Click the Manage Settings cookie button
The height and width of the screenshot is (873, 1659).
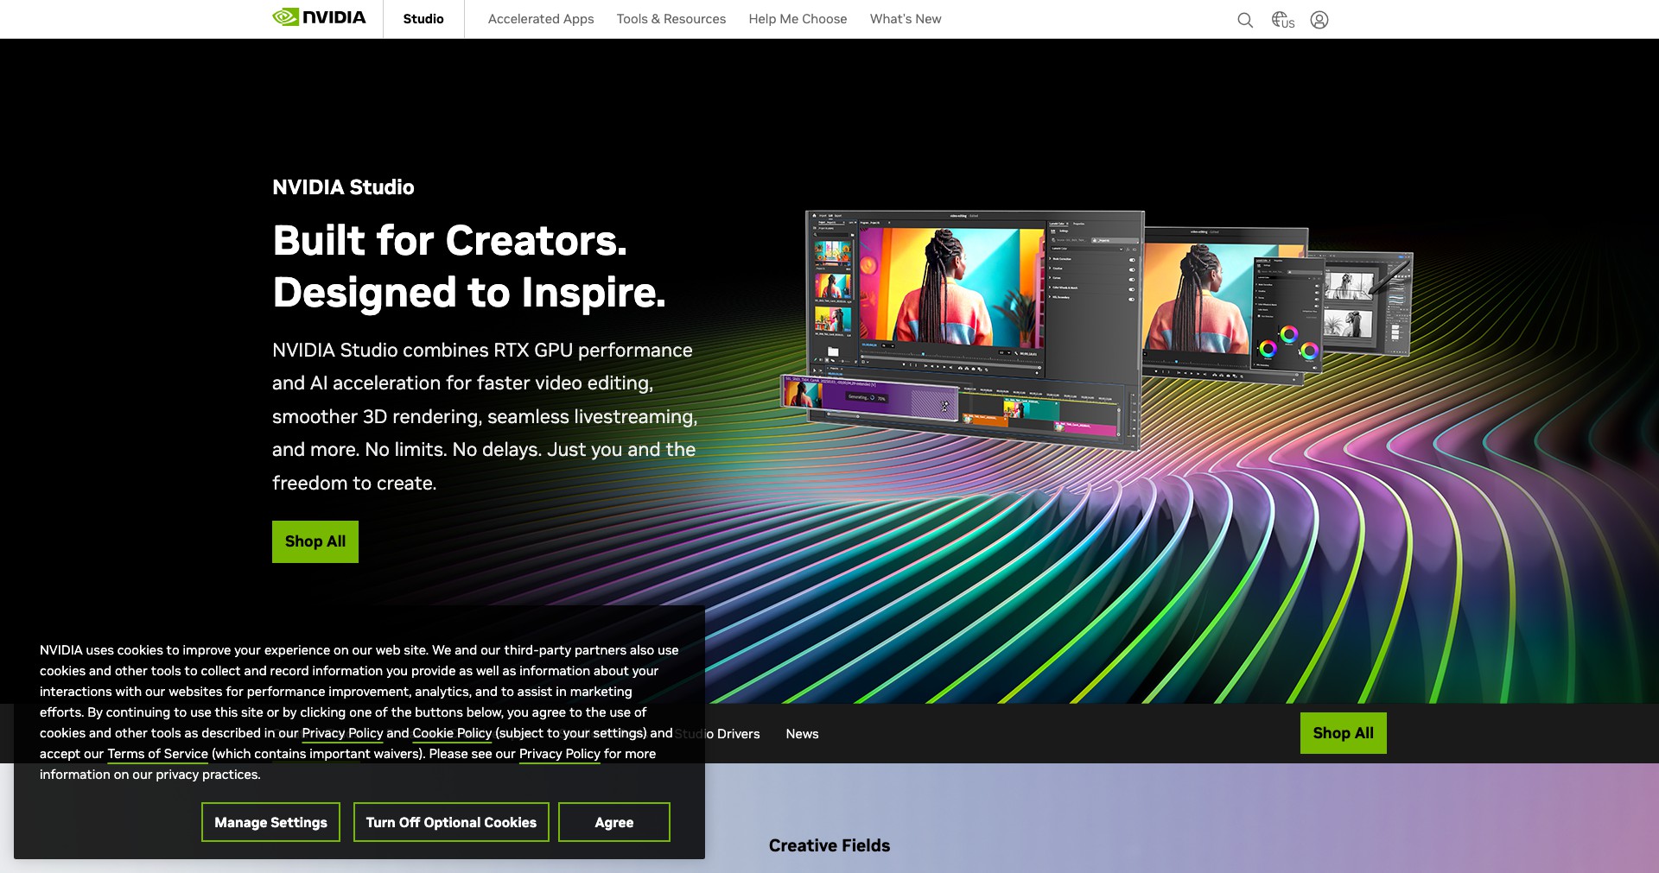270,822
